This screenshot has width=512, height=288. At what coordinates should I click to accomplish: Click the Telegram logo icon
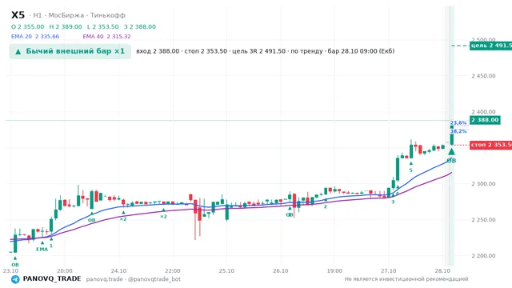tap(15, 279)
